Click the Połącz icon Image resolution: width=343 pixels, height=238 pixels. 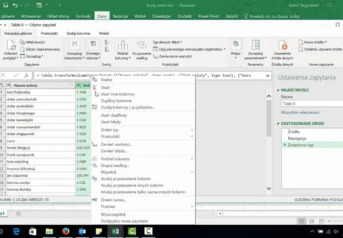point(236,44)
